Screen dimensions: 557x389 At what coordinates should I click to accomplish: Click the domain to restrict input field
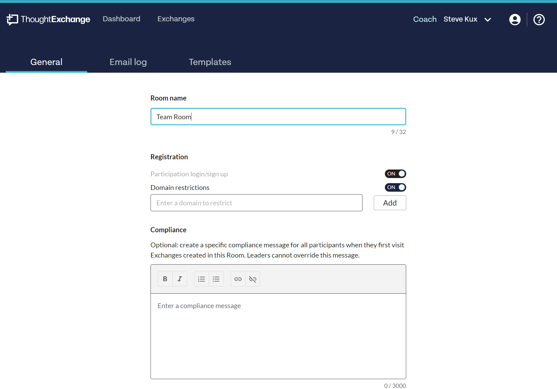(x=256, y=203)
